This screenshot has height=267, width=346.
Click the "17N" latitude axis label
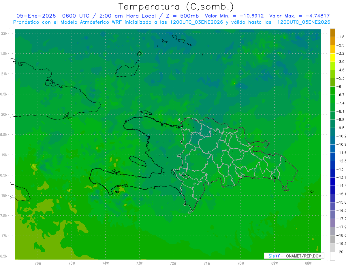tap(5, 236)
